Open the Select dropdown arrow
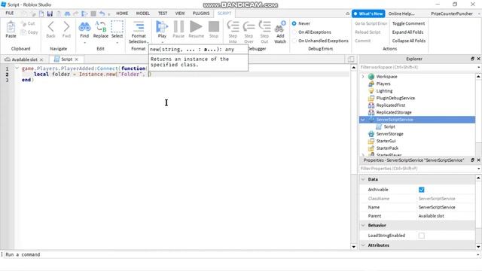 click(x=117, y=42)
